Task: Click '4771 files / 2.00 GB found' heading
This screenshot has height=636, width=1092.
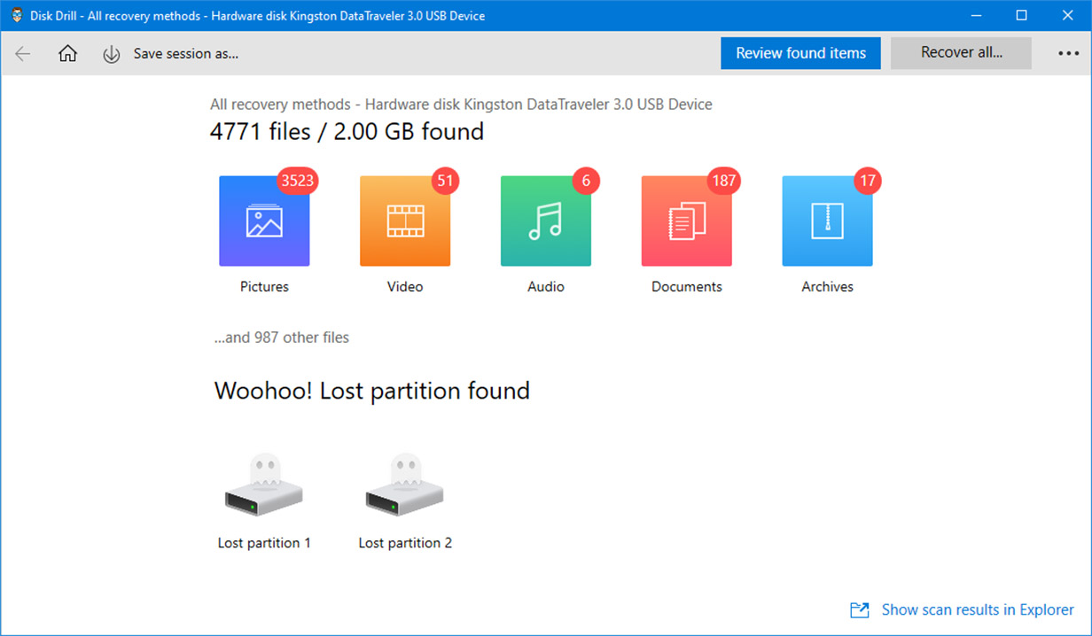Action: click(x=347, y=132)
